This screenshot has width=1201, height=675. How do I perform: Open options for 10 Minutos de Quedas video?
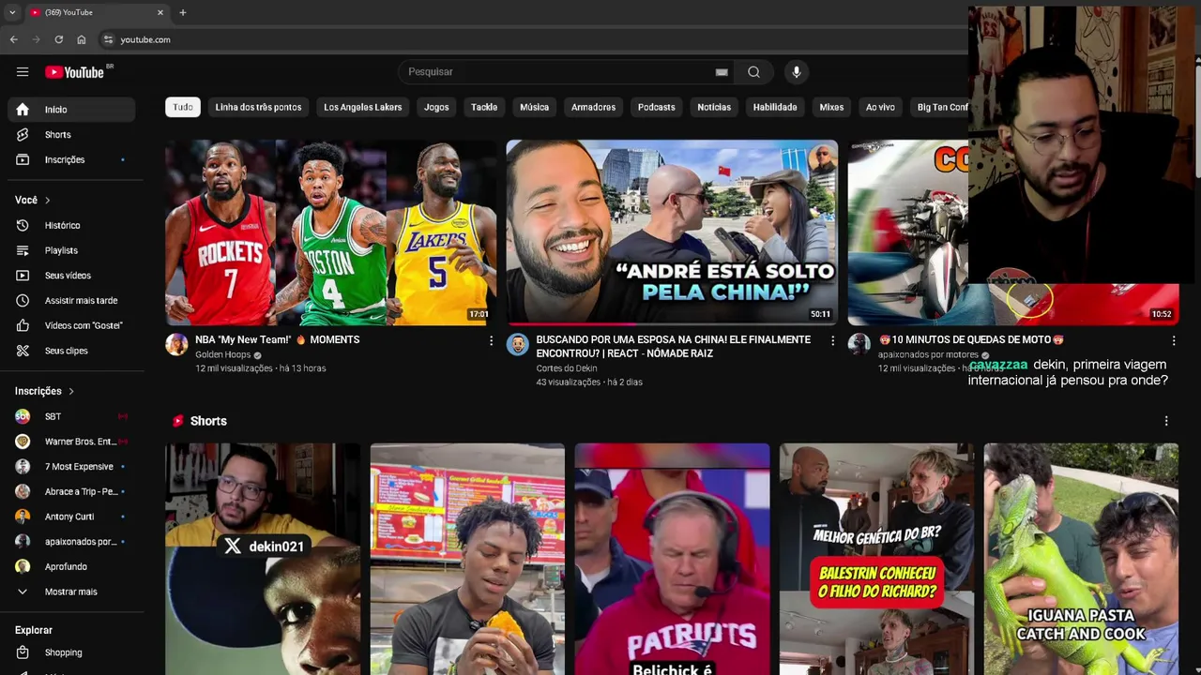point(1173,341)
